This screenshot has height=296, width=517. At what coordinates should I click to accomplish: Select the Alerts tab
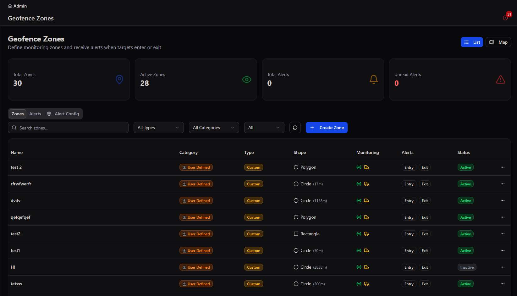point(35,114)
